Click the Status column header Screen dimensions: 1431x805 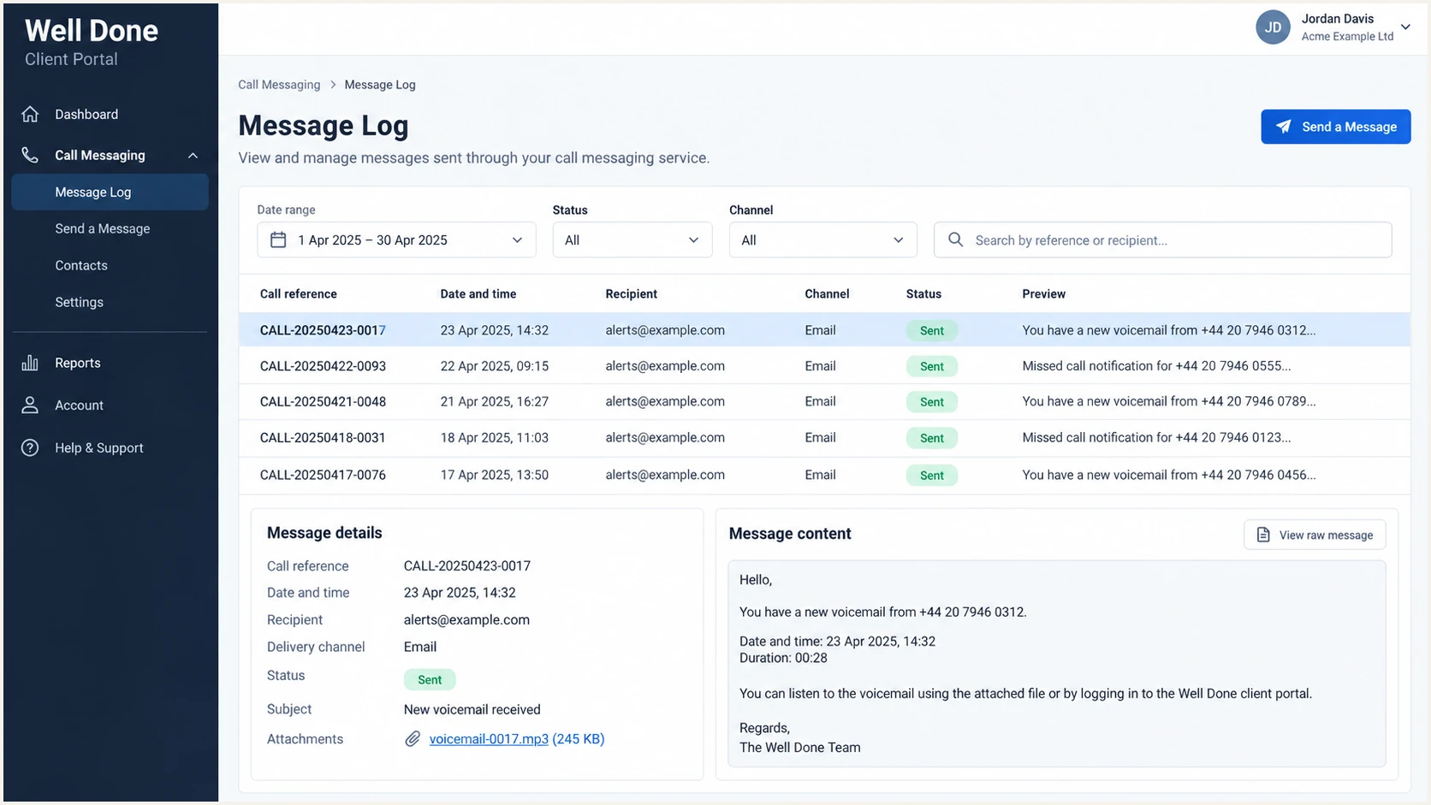click(923, 293)
